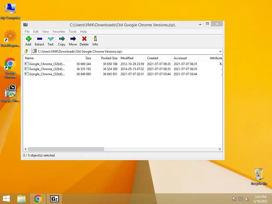This screenshot has width=272, height=204.
Task: Select file icon of 36 535 192 row
Action: click(x=27, y=69)
